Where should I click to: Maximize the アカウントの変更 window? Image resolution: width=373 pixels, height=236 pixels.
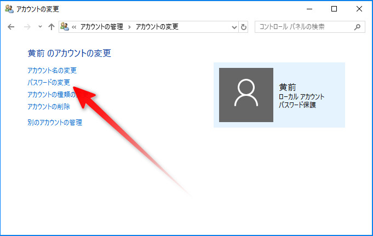coord(334,9)
